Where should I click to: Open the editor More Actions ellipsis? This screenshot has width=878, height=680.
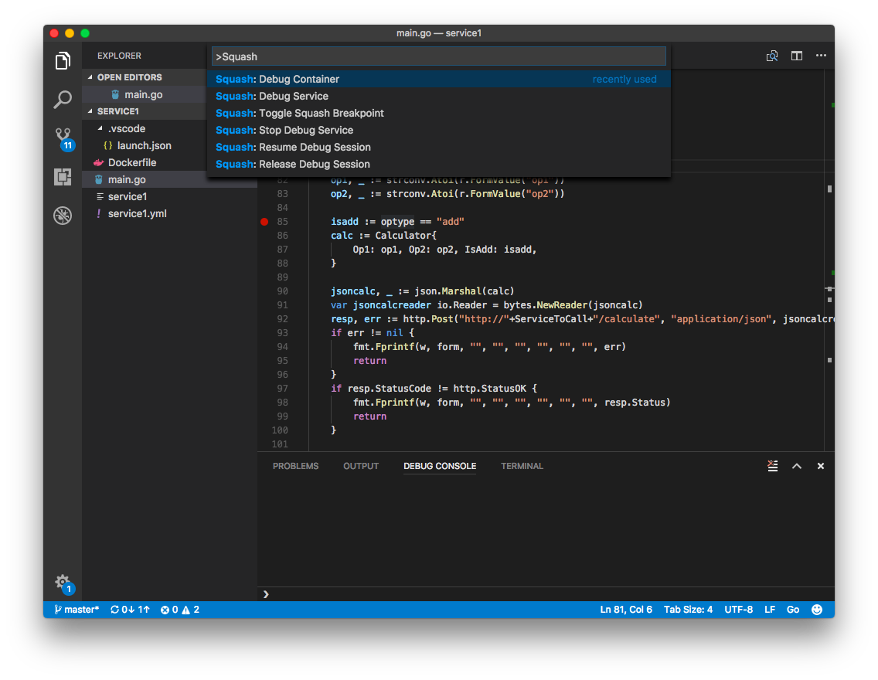821,56
